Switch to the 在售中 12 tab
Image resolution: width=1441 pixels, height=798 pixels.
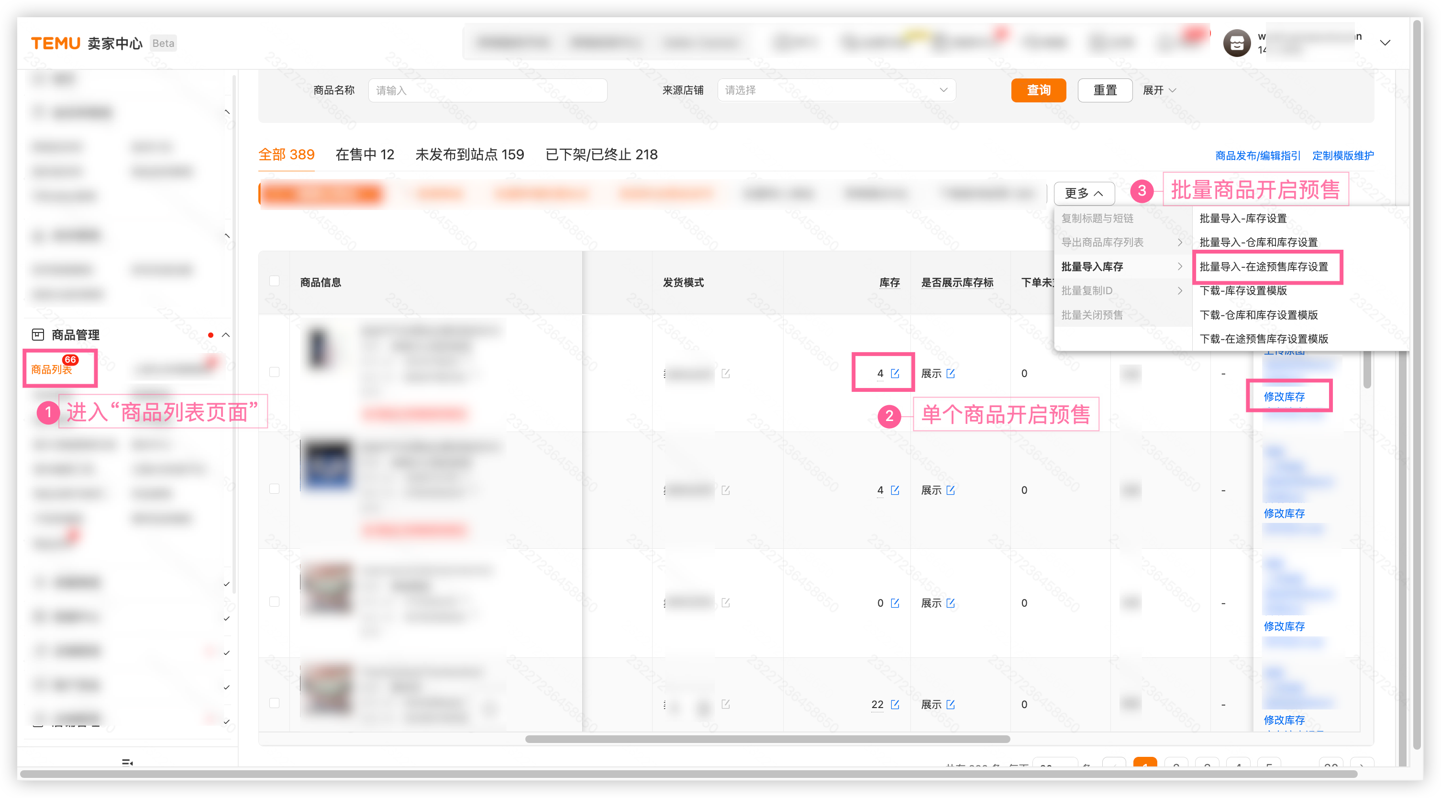click(365, 155)
